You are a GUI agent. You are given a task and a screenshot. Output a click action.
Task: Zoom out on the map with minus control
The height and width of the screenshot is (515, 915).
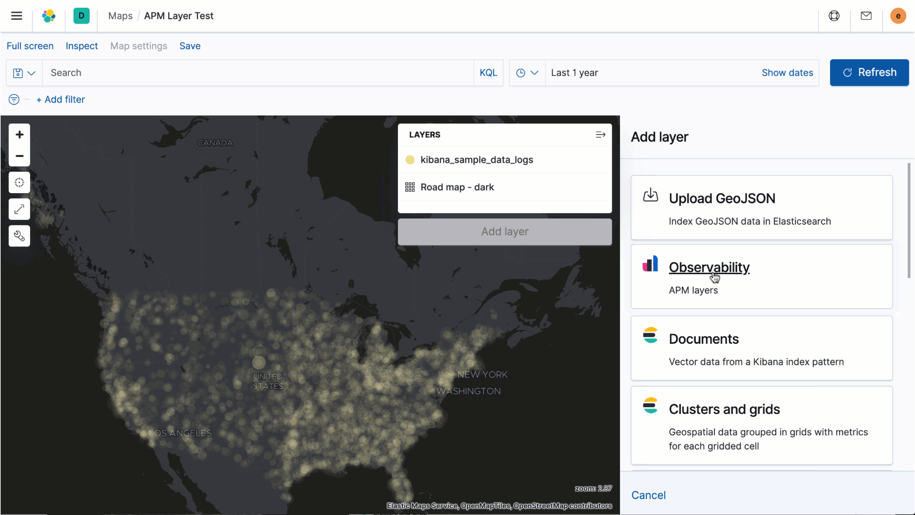point(19,156)
